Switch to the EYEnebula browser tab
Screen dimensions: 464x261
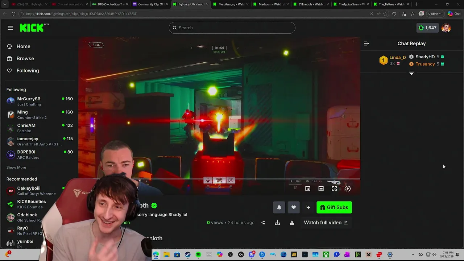310,4
